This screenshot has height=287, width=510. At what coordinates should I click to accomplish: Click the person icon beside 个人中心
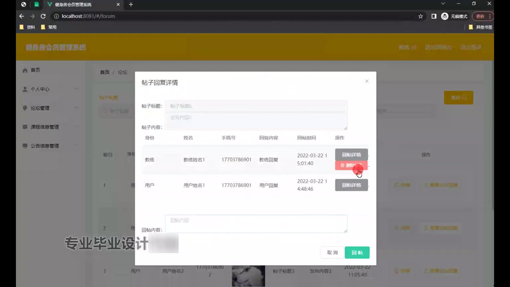25,89
